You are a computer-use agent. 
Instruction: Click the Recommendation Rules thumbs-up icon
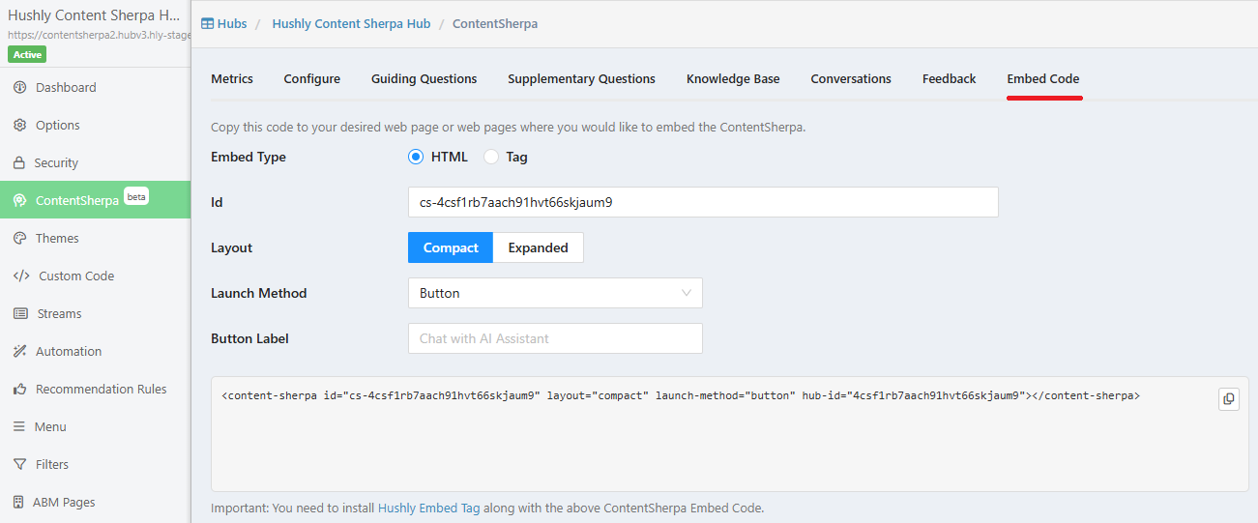19,389
